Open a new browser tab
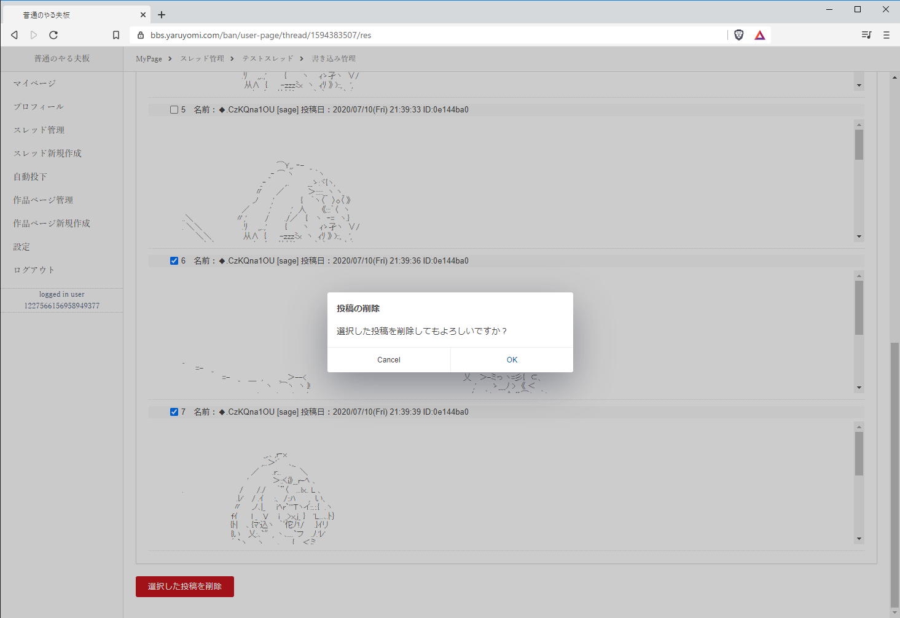Screen dimensions: 900x618 (162, 14)
